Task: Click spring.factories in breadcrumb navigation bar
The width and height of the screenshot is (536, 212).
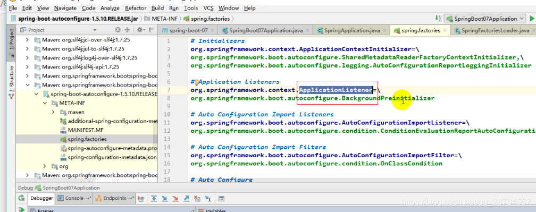Action: point(206,19)
